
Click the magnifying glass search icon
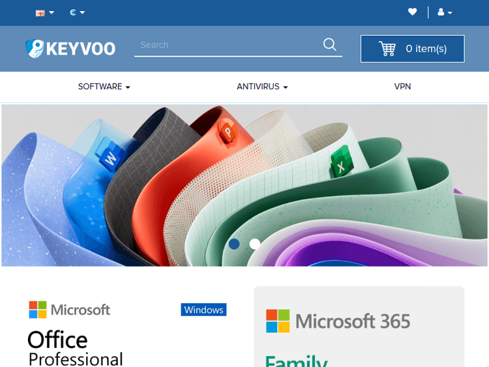pyautogui.click(x=330, y=44)
